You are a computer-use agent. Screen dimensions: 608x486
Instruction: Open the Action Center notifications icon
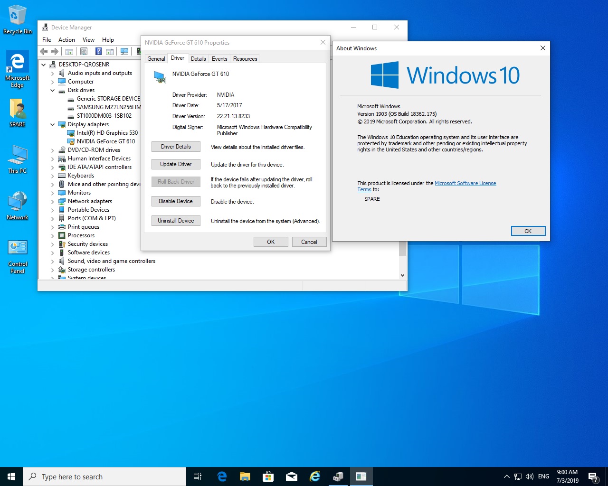coord(593,477)
